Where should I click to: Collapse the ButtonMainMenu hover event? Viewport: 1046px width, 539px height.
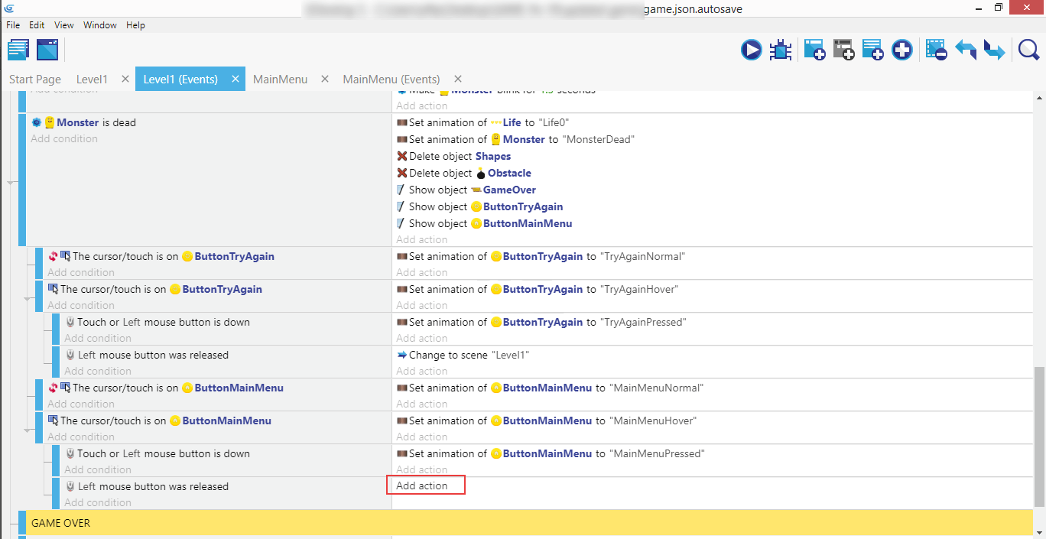tap(28, 430)
